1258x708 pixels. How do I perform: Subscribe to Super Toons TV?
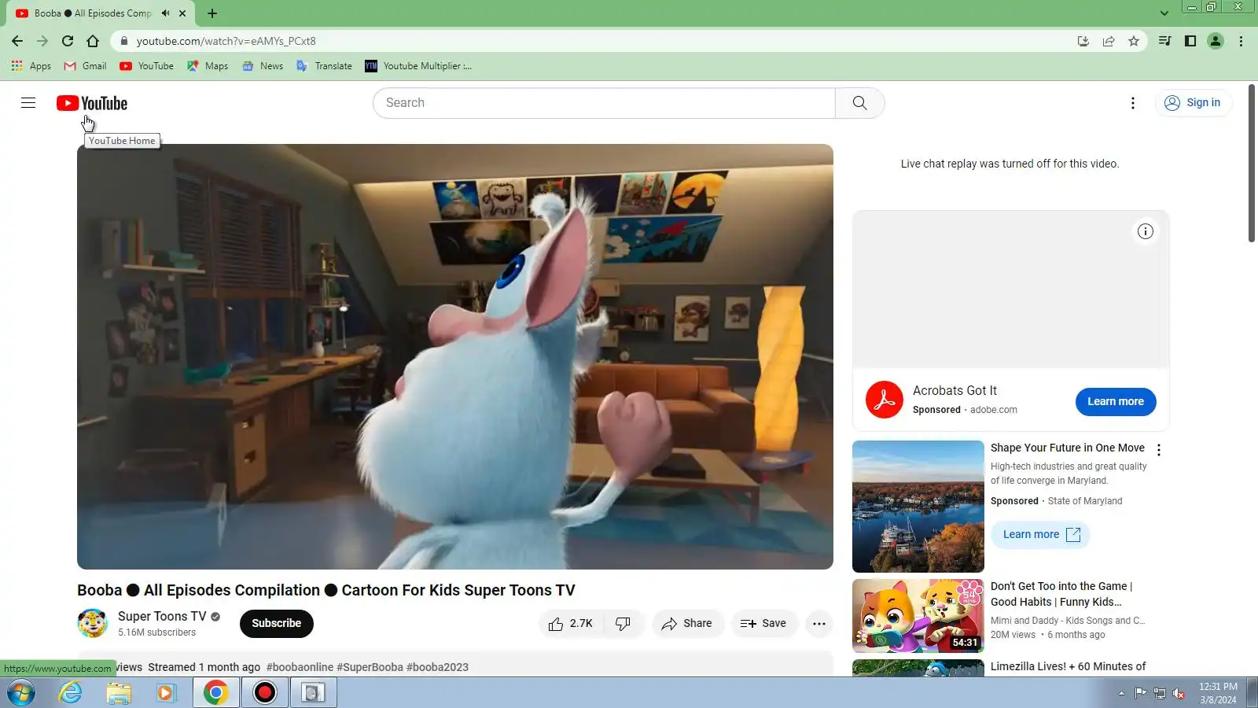pos(276,624)
